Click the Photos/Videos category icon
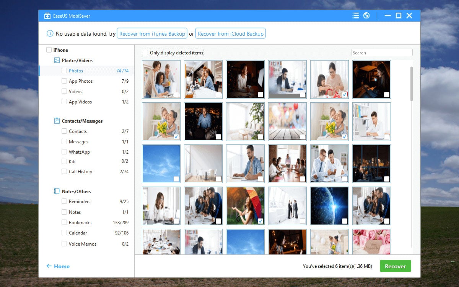The image size is (459, 287). point(57,60)
